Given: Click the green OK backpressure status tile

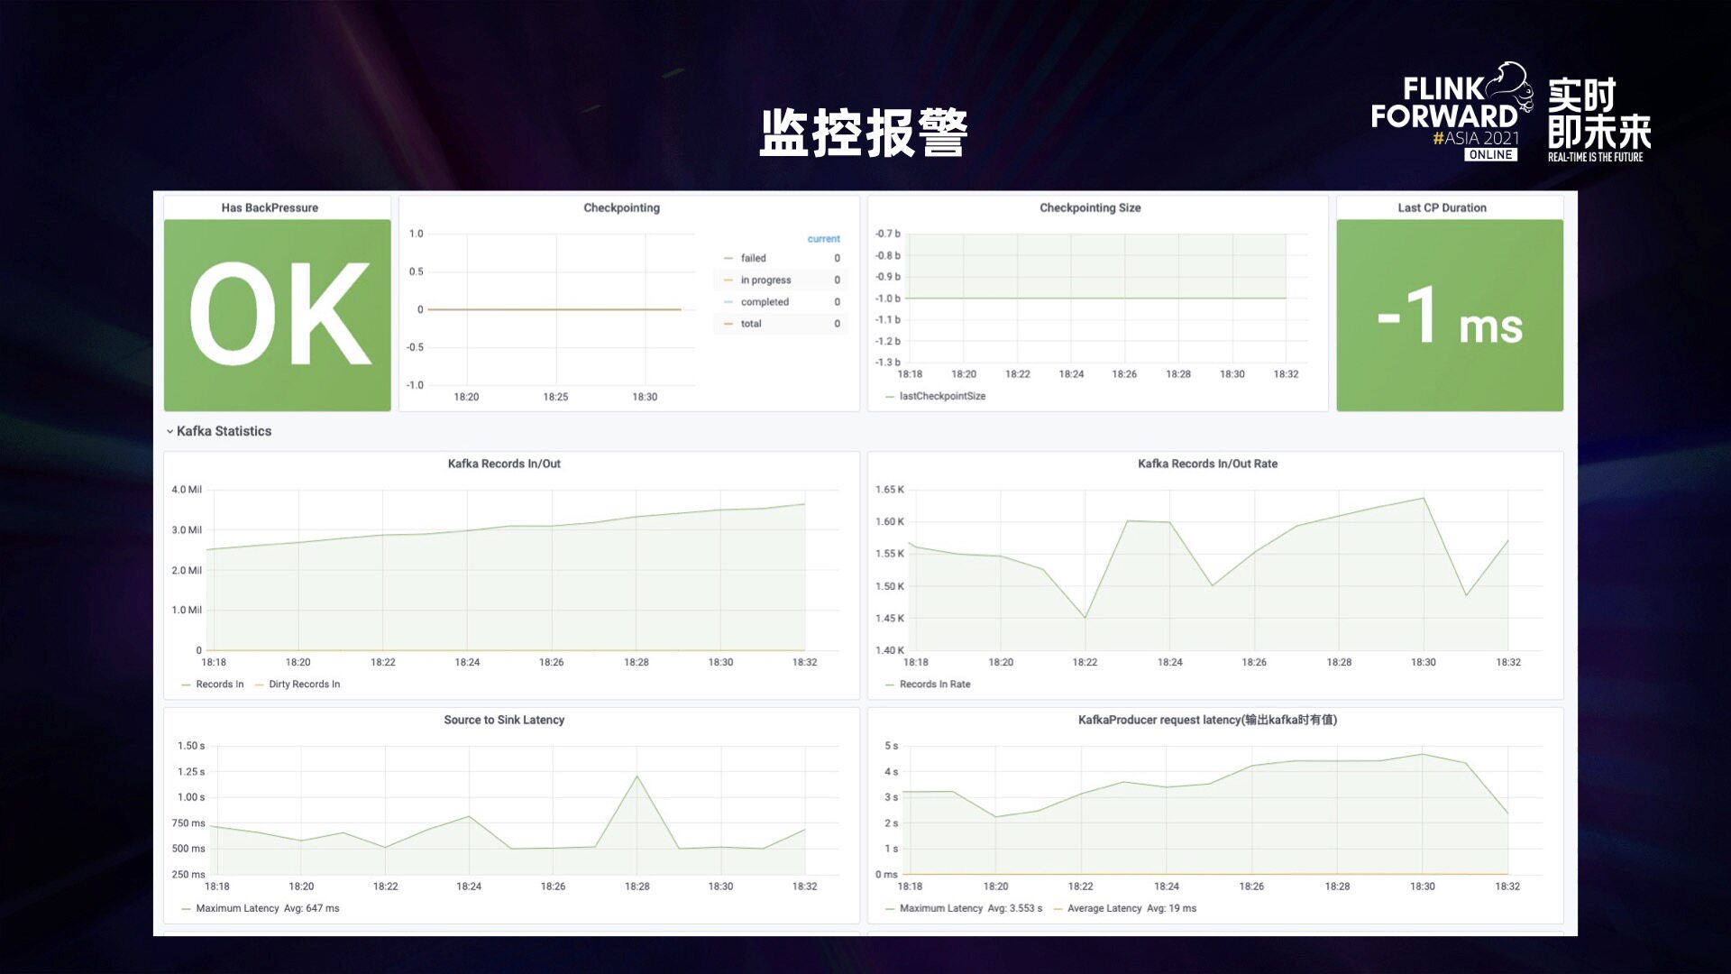Looking at the screenshot, I should pyautogui.click(x=278, y=315).
